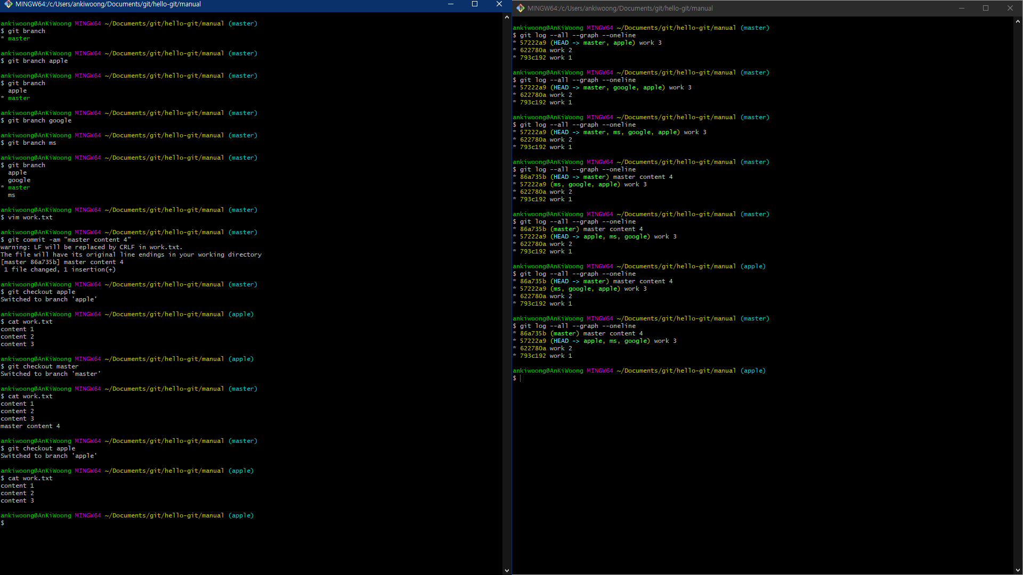Viewport: 1023px width, 575px height.
Task: Close the left MINGW64 terminal window
Action: pos(499,4)
